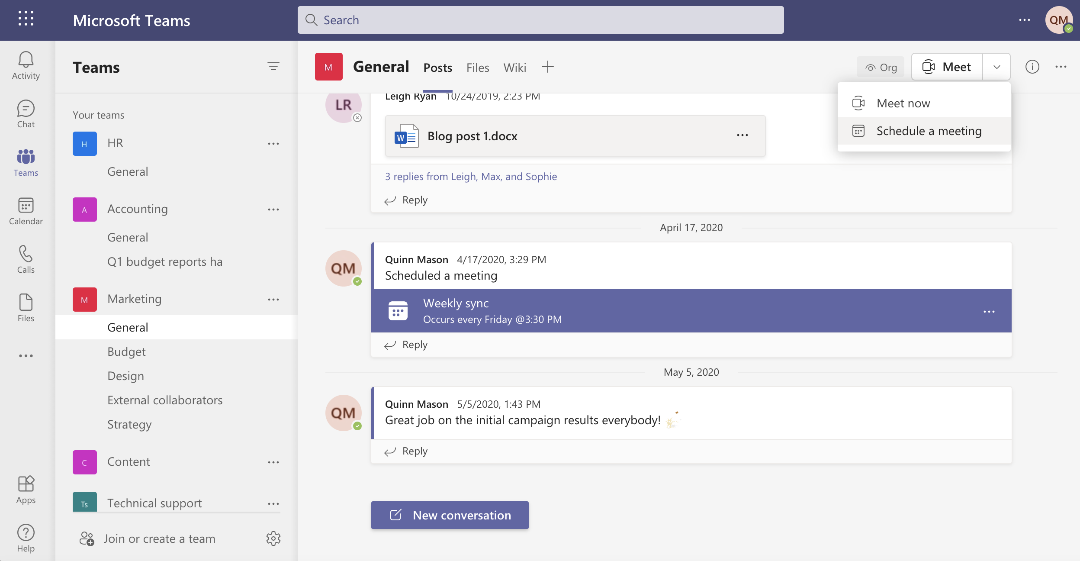Open manage teams gear icon

tap(273, 538)
